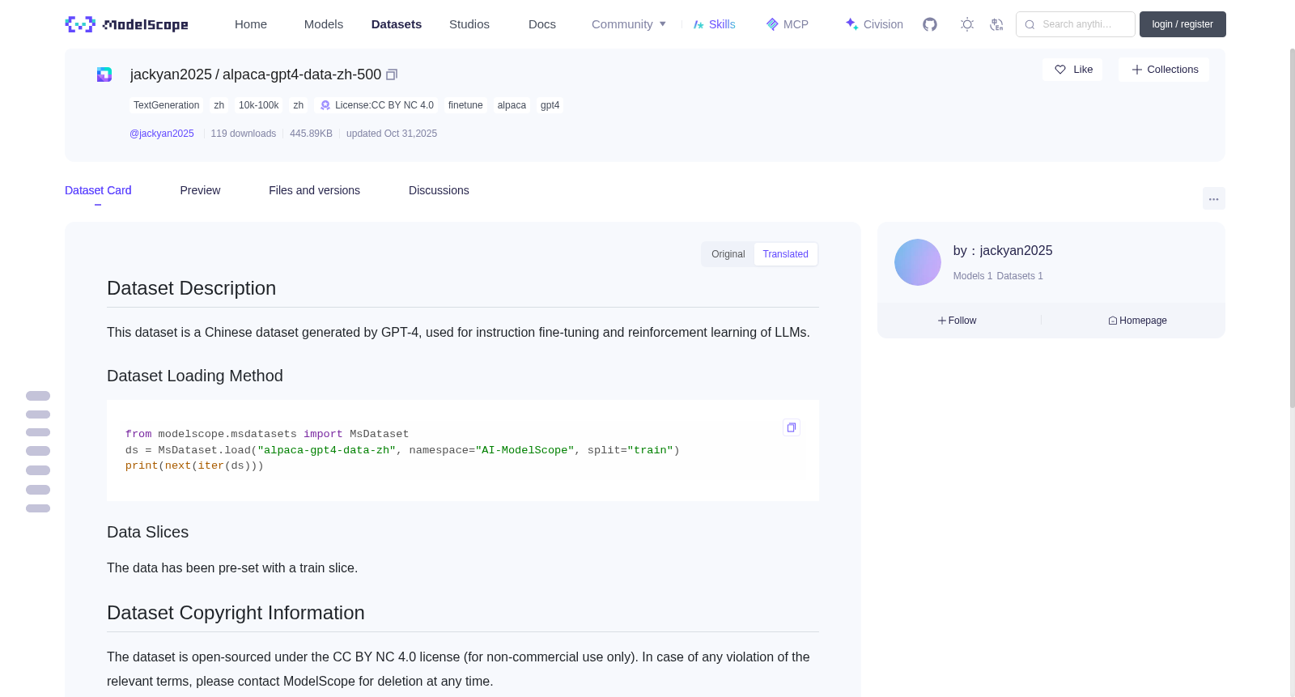
Task: Click the 'Dataset Description' heading
Action: click(192, 288)
